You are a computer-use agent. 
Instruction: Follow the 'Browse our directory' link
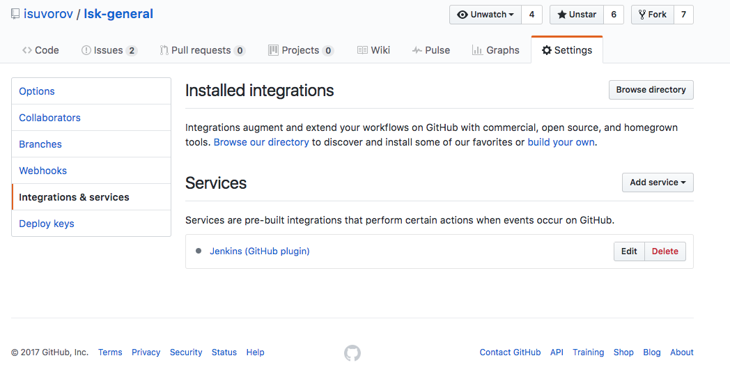tap(261, 142)
